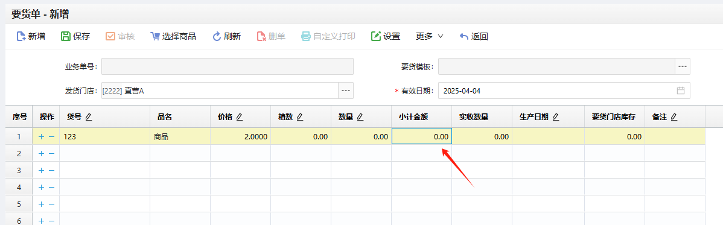The image size is (723, 225).
Task: Go back using 返回 button
Action: (474, 36)
